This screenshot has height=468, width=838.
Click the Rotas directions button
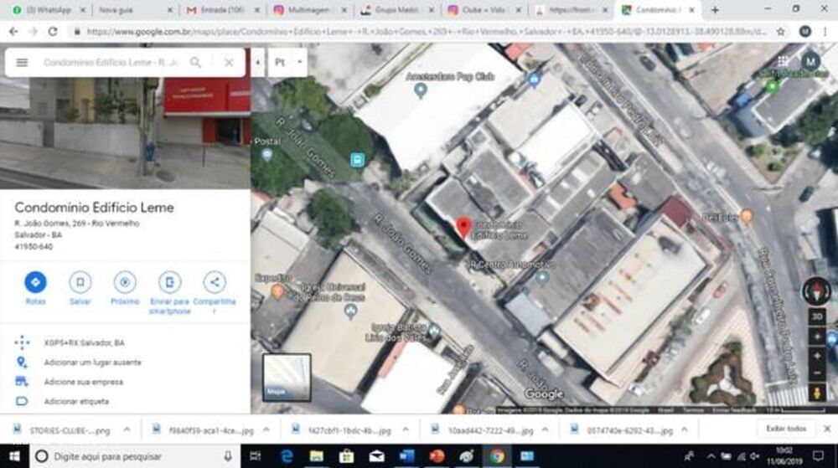35,282
